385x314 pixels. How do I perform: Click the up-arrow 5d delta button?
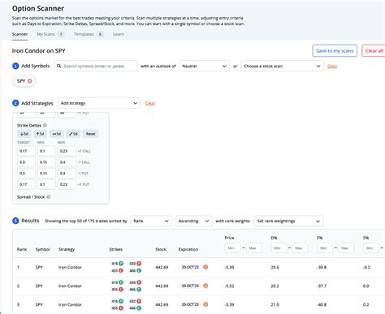coord(40,134)
